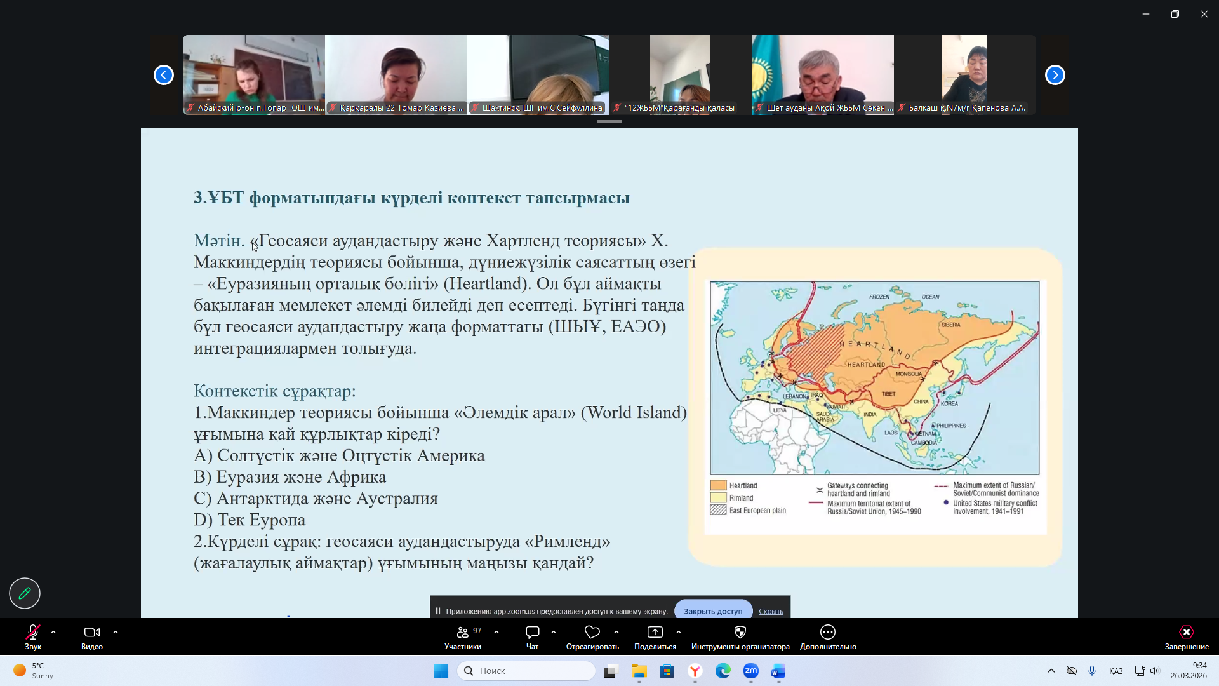Image resolution: width=1219 pixels, height=686 pixels.
Task: Expand the participants options chevron
Action: tap(496, 632)
